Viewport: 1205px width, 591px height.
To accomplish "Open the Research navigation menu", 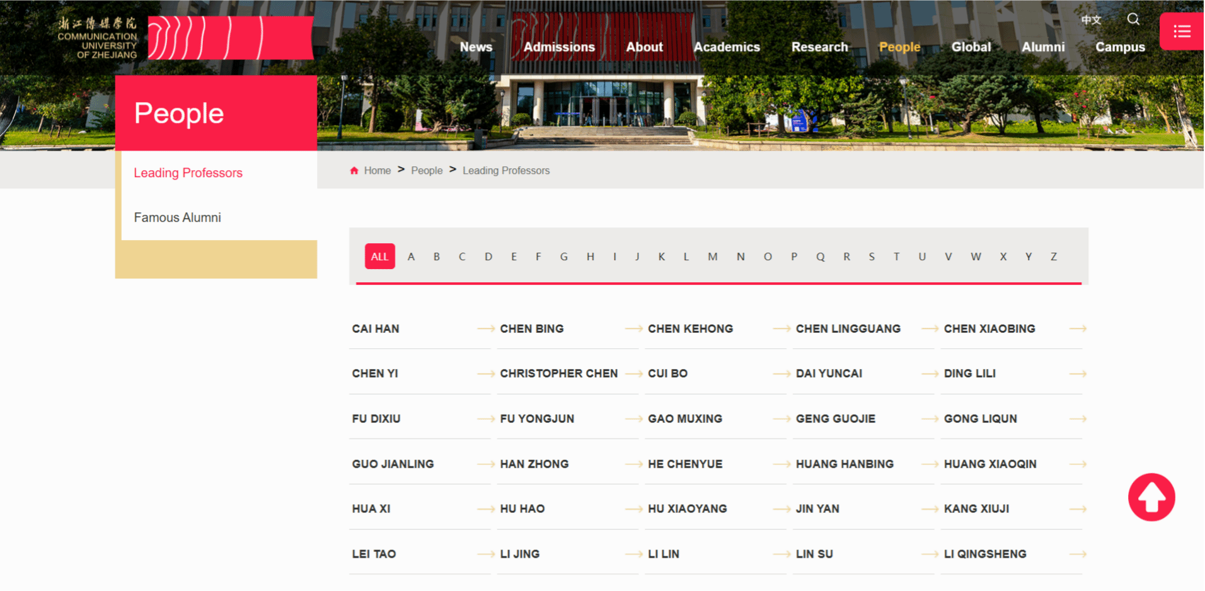I will click(x=819, y=47).
